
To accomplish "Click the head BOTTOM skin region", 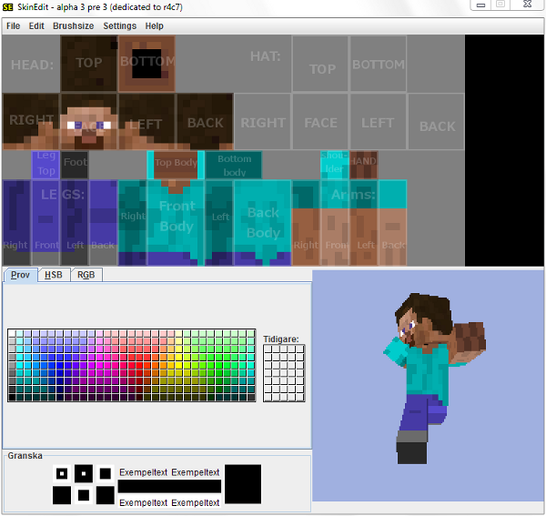I will tap(147, 63).
